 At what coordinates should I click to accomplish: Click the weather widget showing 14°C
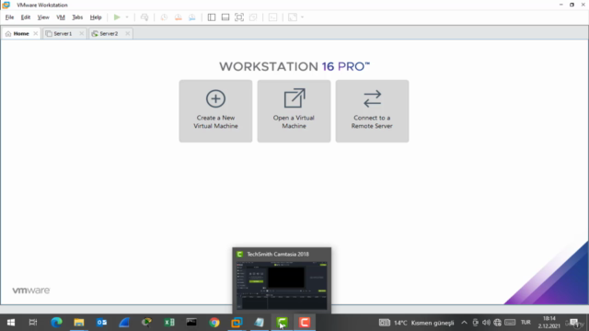pyautogui.click(x=416, y=323)
